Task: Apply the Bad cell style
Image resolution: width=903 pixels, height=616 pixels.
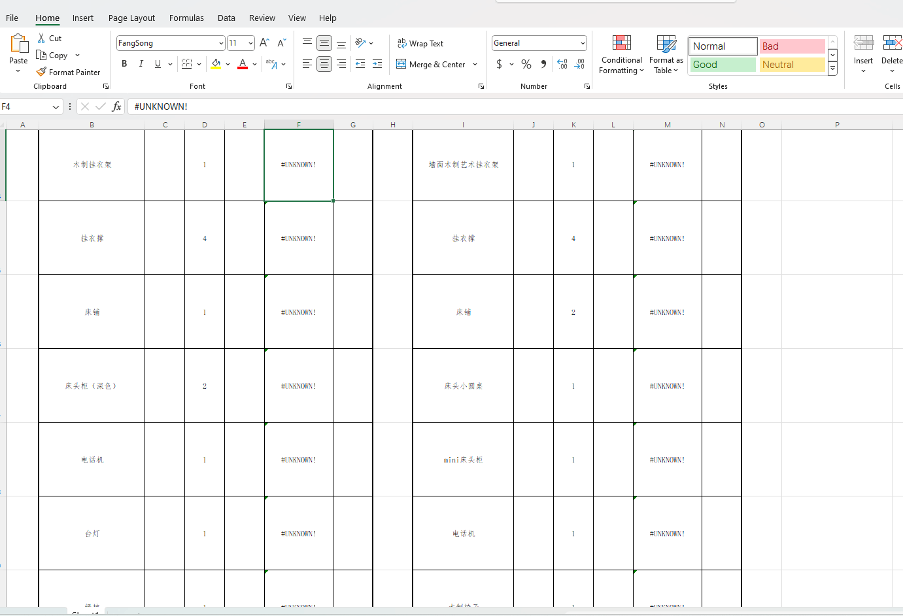Action: (792, 46)
